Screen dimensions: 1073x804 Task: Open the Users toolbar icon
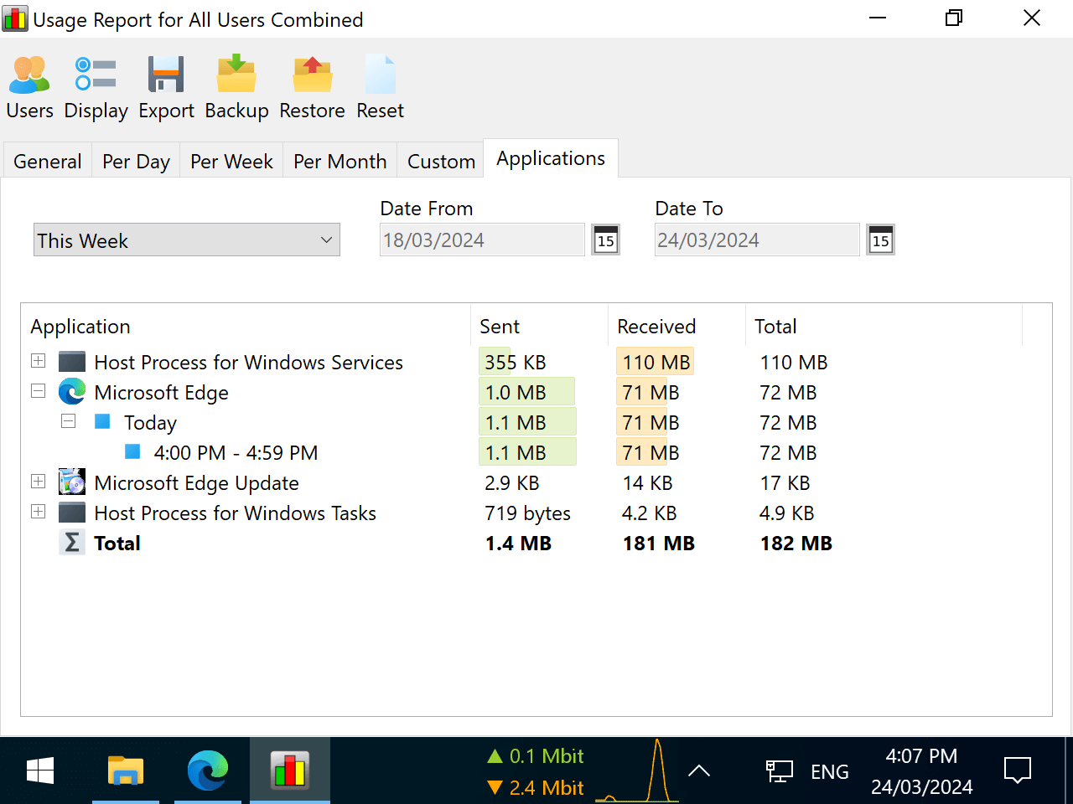(29, 75)
